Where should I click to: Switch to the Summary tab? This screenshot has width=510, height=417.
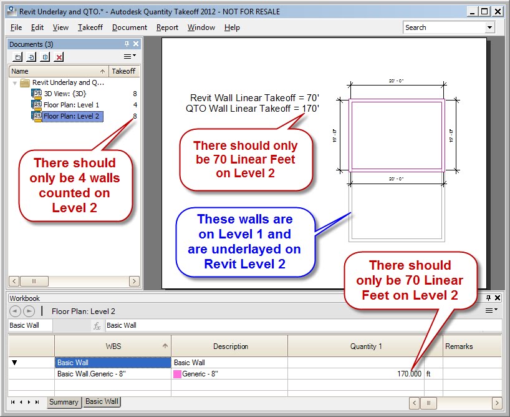tap(64, 402)
